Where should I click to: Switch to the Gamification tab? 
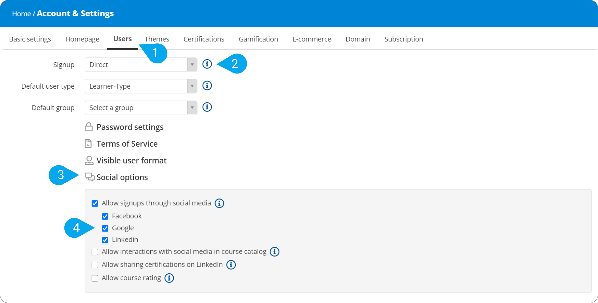coord(258,39)
